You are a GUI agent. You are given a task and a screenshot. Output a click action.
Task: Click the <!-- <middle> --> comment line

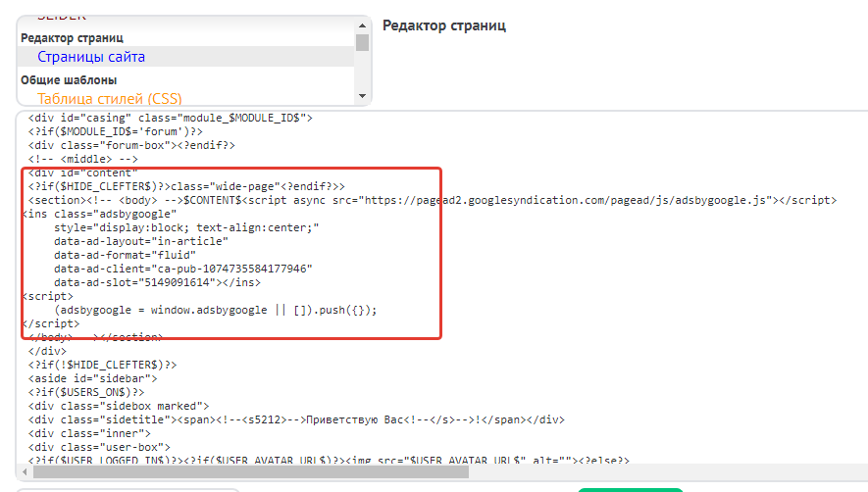(x=83, y=160)
